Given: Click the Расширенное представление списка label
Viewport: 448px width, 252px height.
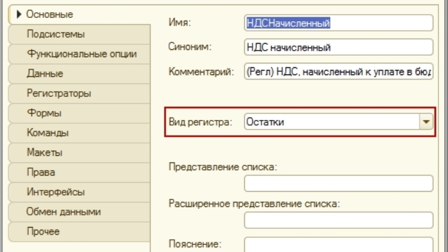Looking at the screenshot, I should [254, 204].
